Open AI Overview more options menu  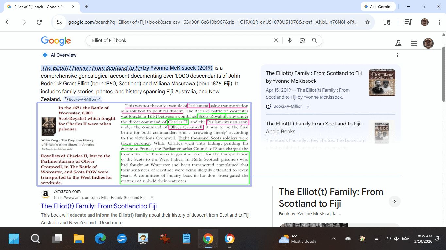398,55
